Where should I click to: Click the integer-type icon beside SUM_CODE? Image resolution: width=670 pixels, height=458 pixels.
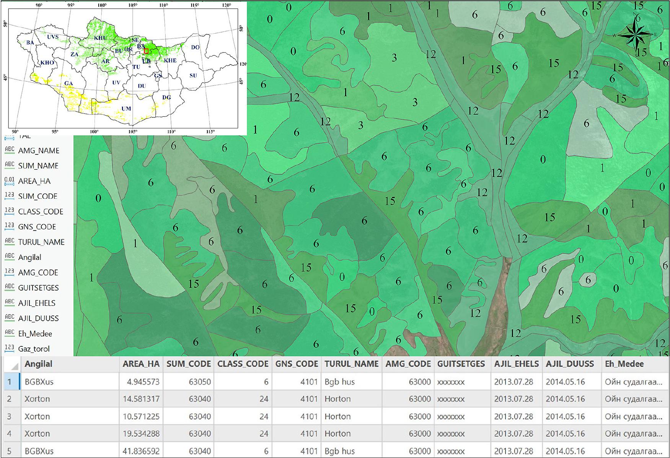10,196
